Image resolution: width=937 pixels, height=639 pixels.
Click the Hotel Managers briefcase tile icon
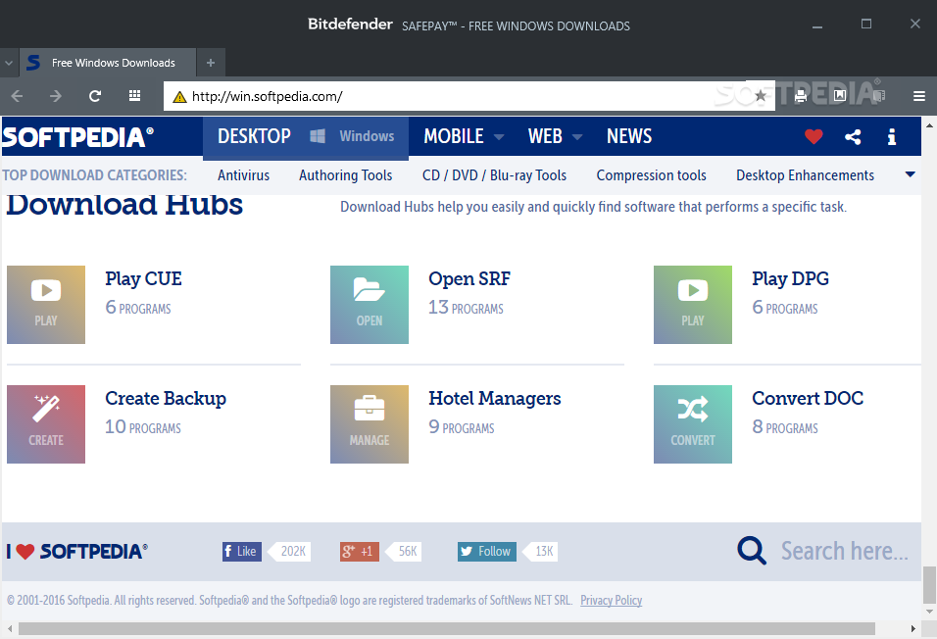click(x=370, y=424)
